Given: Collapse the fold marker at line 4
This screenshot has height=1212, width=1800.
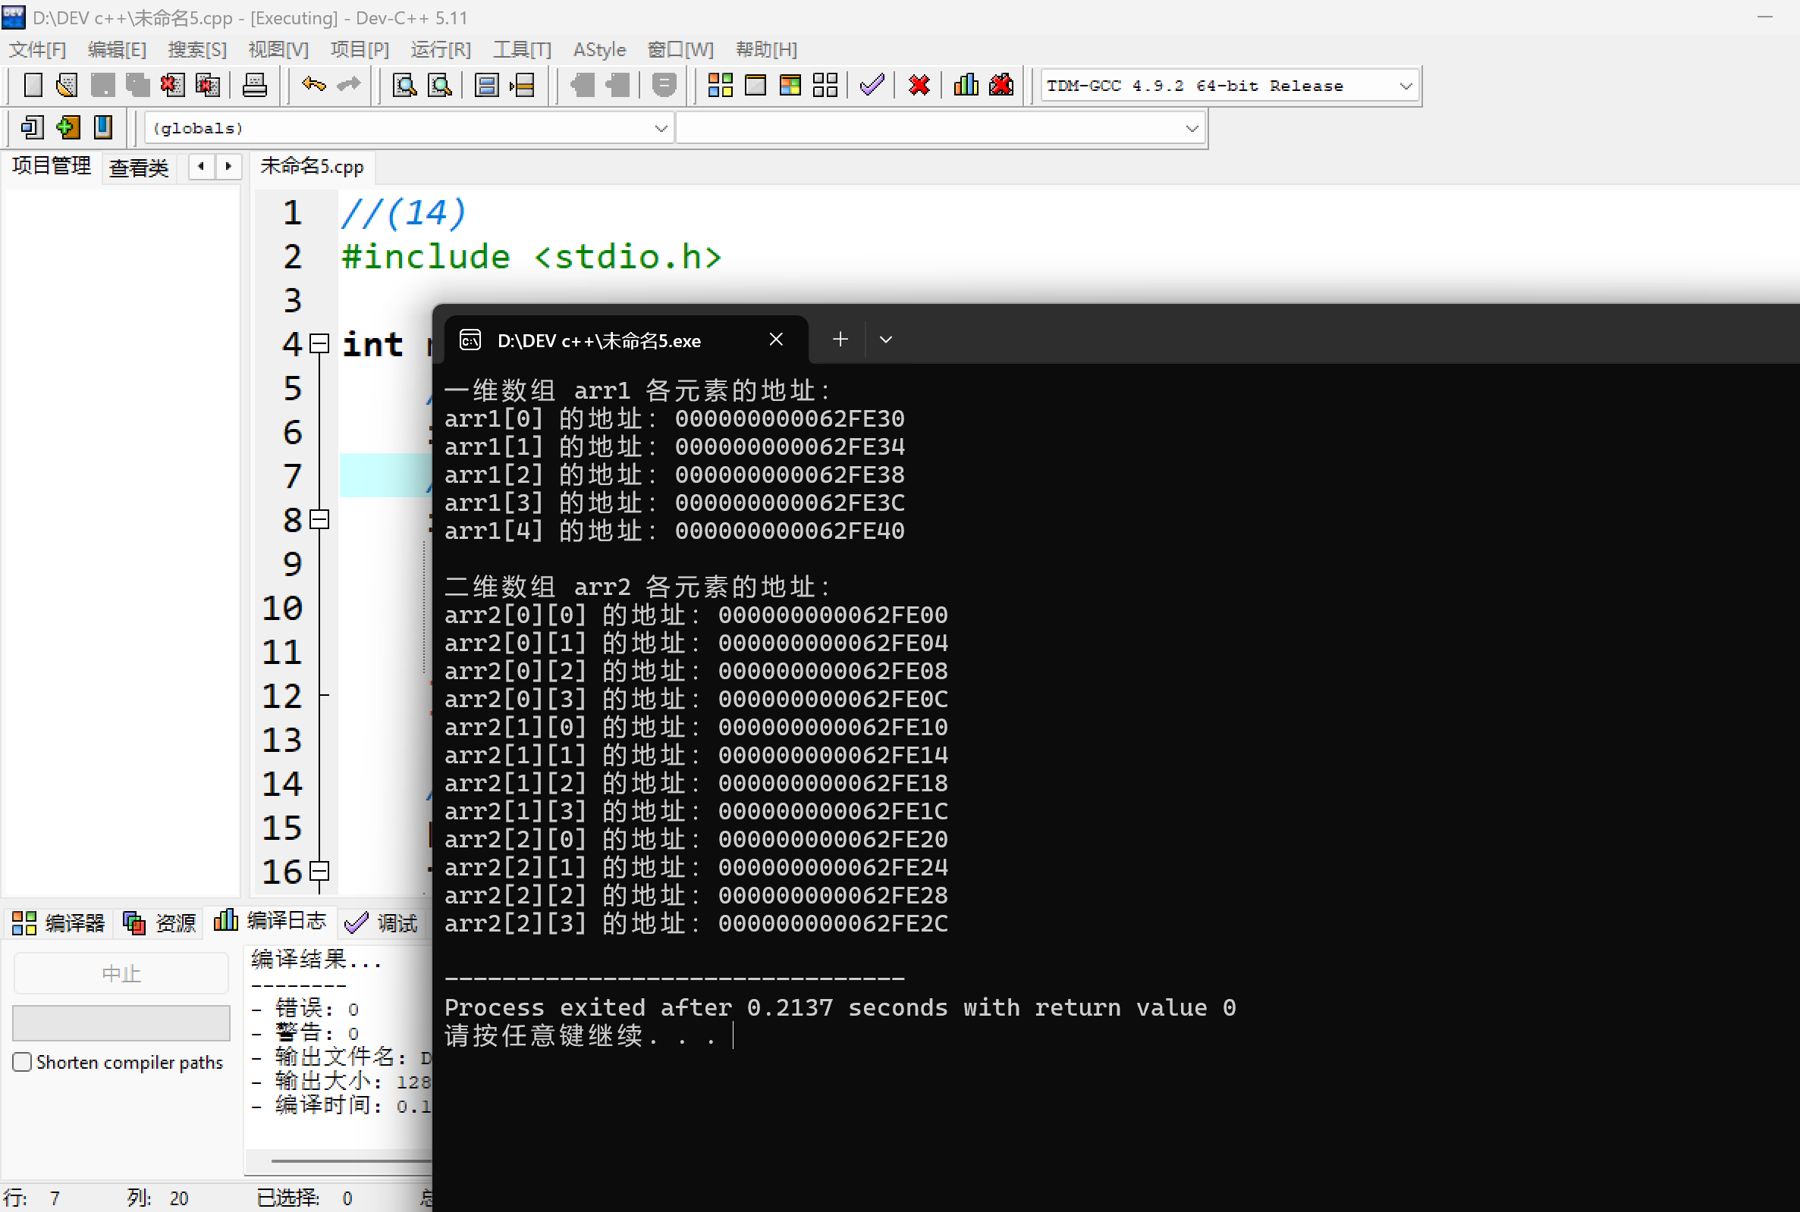Looking at the screenshot, I should pyautogui.click(x=319, y=343).
